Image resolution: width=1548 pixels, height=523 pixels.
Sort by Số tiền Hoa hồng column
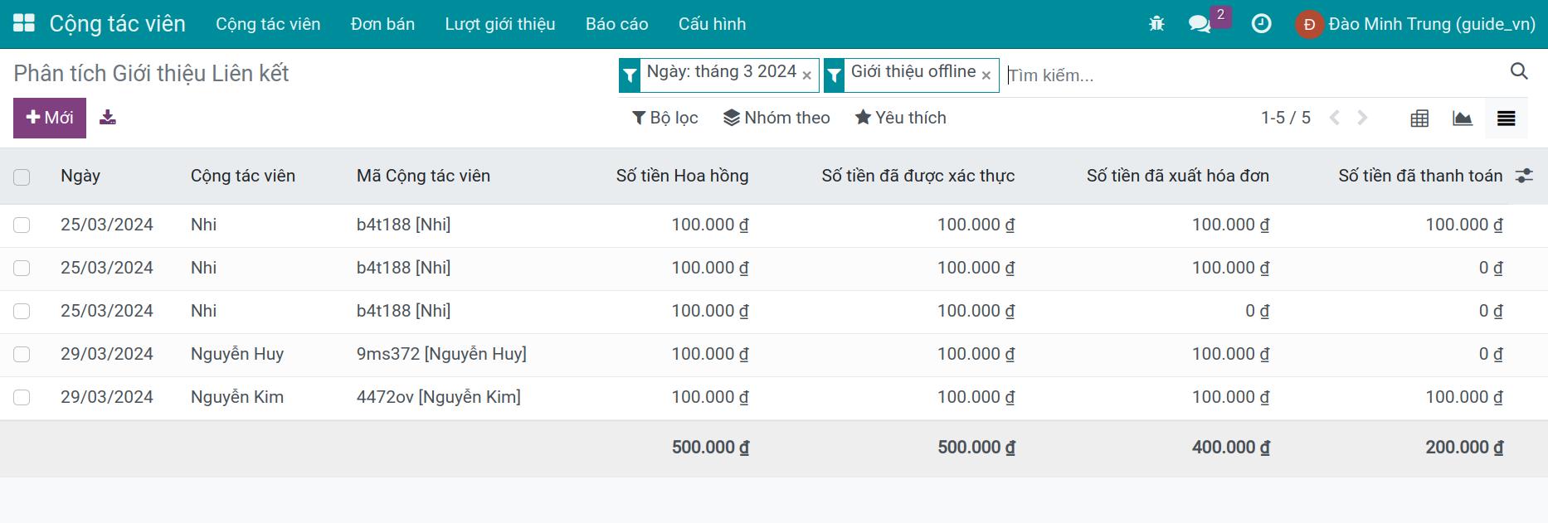pyautogui.click(x=682, y=176)
